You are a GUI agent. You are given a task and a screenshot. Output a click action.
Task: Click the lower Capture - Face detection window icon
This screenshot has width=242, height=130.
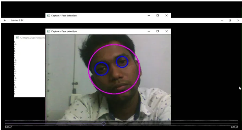tap(48, 31)
